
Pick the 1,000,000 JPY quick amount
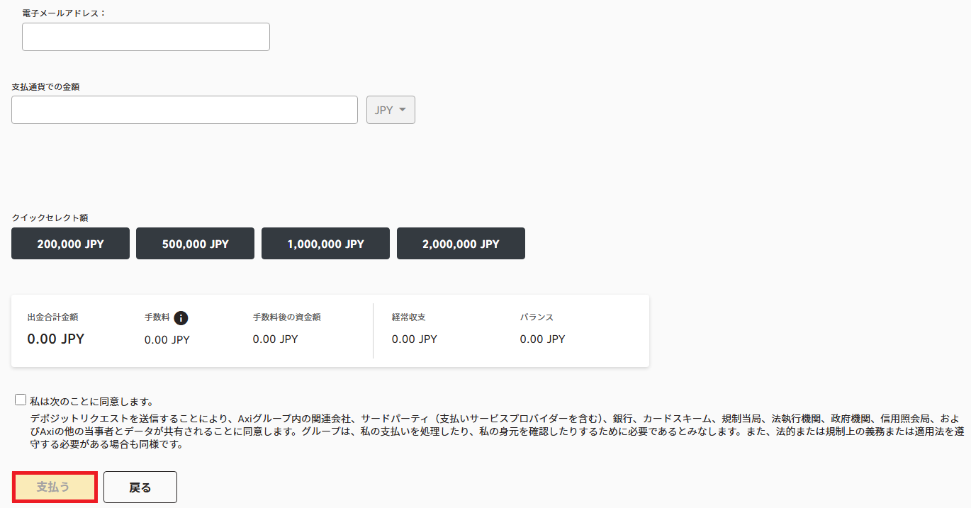[x=325, y=244]
